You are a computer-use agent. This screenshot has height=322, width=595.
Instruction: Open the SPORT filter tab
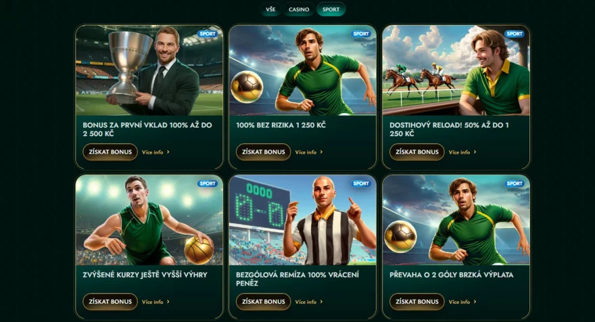pyautogui.click(x=331, y=9)
